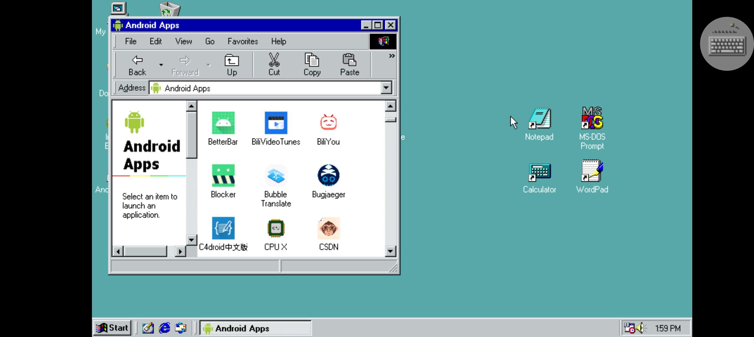This screenshot has height=337, width=754.
Task: Open the Address bar dropdown
Action: (386, 88)
